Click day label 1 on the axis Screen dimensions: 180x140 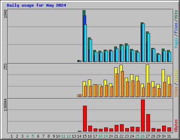[x=12, y=136]
